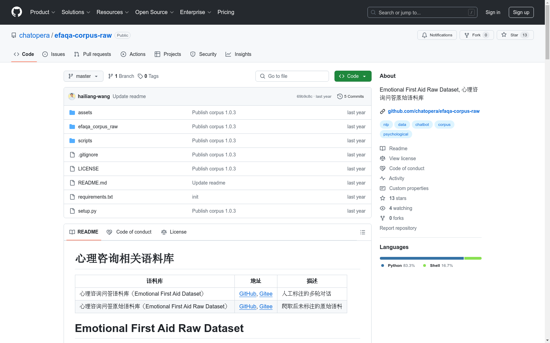Open the github.com/chatopera/efaqa-corpus-raw website link
Image resolution: width=550 pixels, height=343 pixels.
(x=433, y=111)
